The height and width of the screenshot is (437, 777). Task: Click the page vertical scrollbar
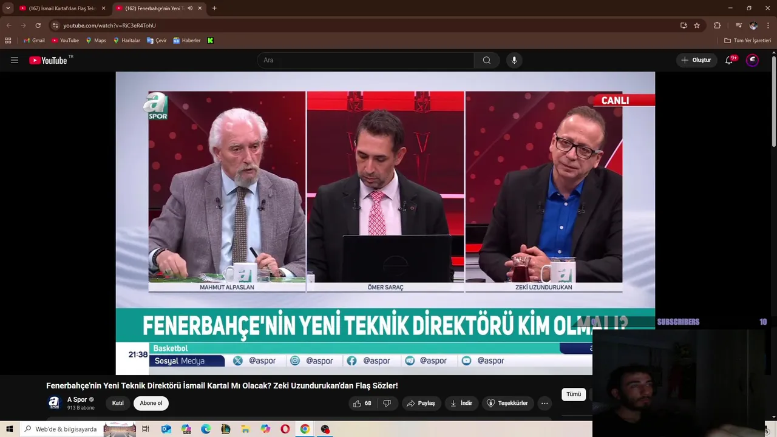tap(774, 100)
